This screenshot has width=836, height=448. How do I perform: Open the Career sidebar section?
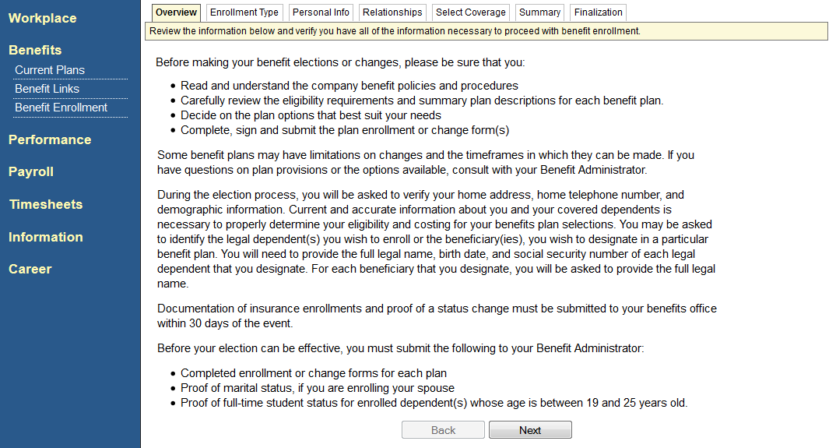[x=30, y=269]
